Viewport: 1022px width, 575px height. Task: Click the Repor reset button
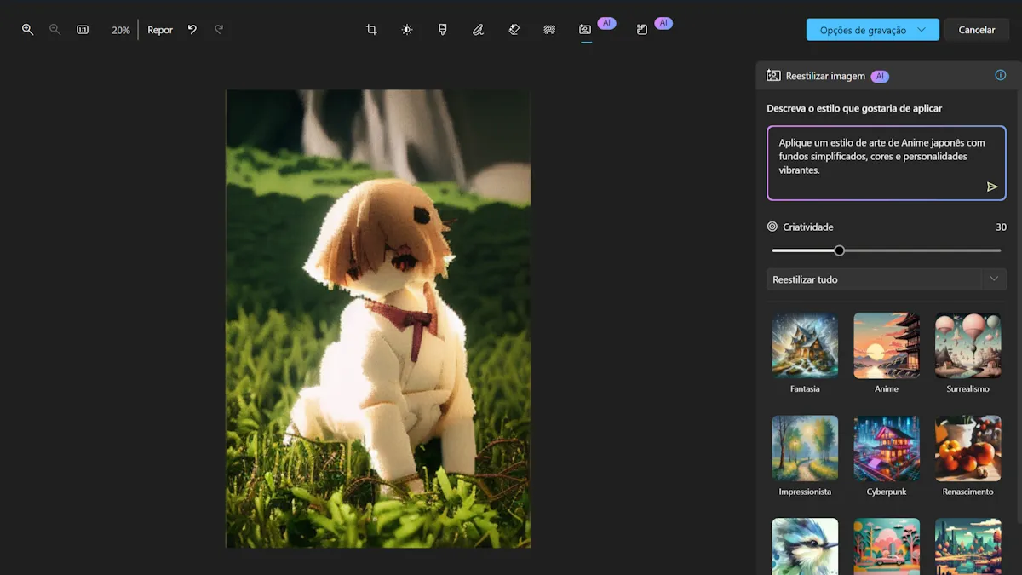coord(160,30)
